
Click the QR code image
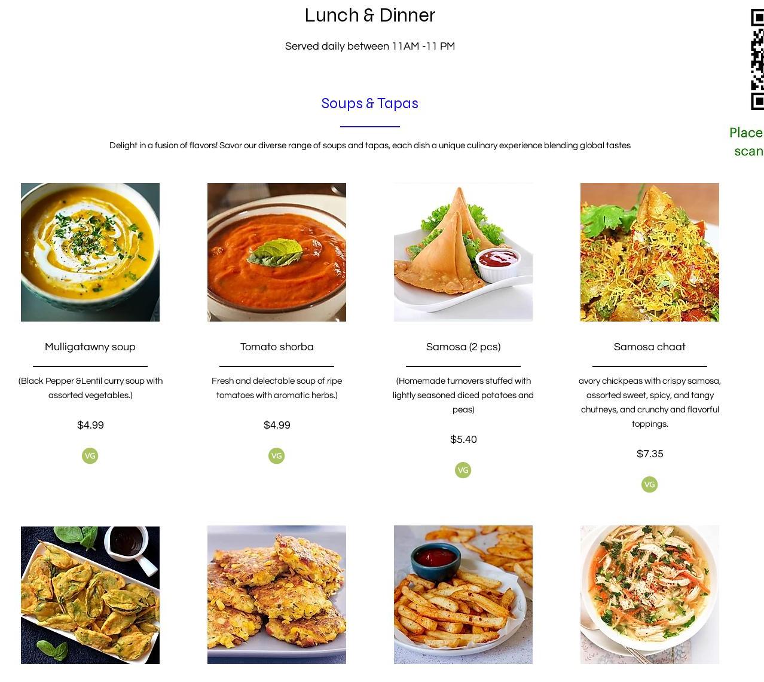(757, 59)
